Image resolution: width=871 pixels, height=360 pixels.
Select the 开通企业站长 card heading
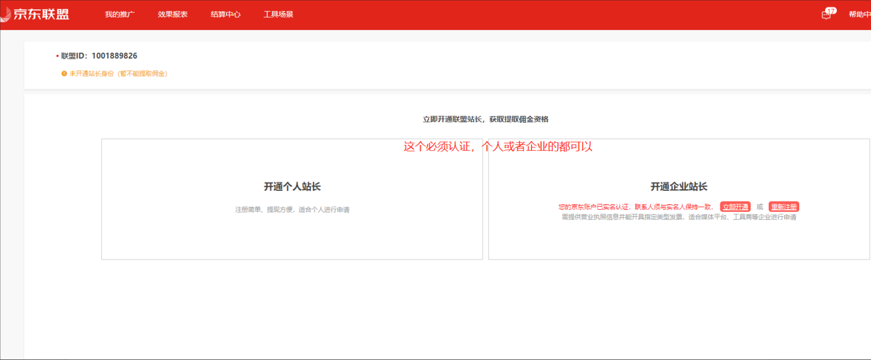(x=679, y=187)
